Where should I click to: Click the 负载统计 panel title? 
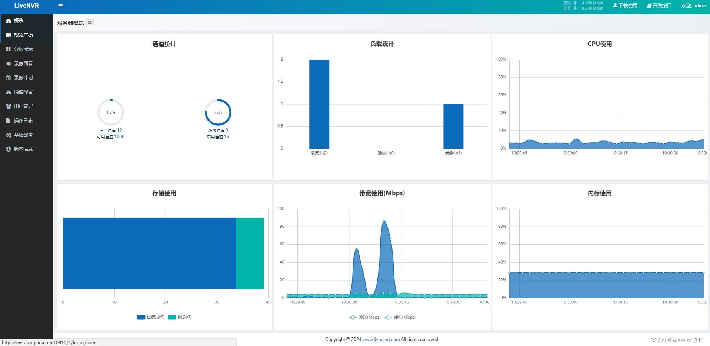[382, 44]
